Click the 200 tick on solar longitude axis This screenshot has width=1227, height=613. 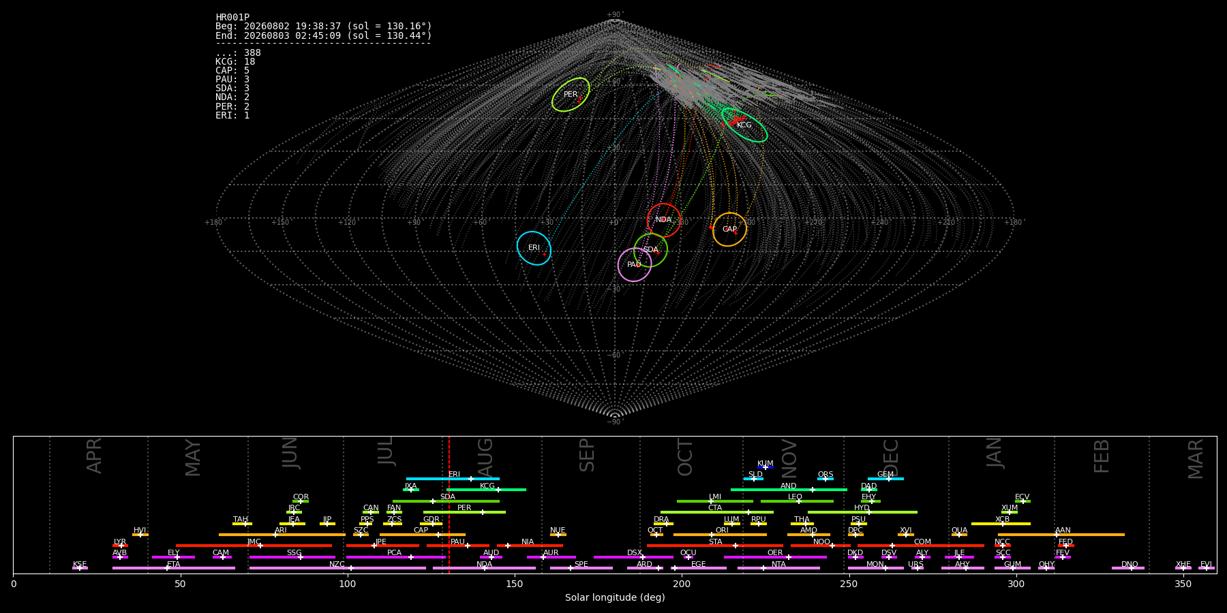pyautogui.click(x=682, y=584)
